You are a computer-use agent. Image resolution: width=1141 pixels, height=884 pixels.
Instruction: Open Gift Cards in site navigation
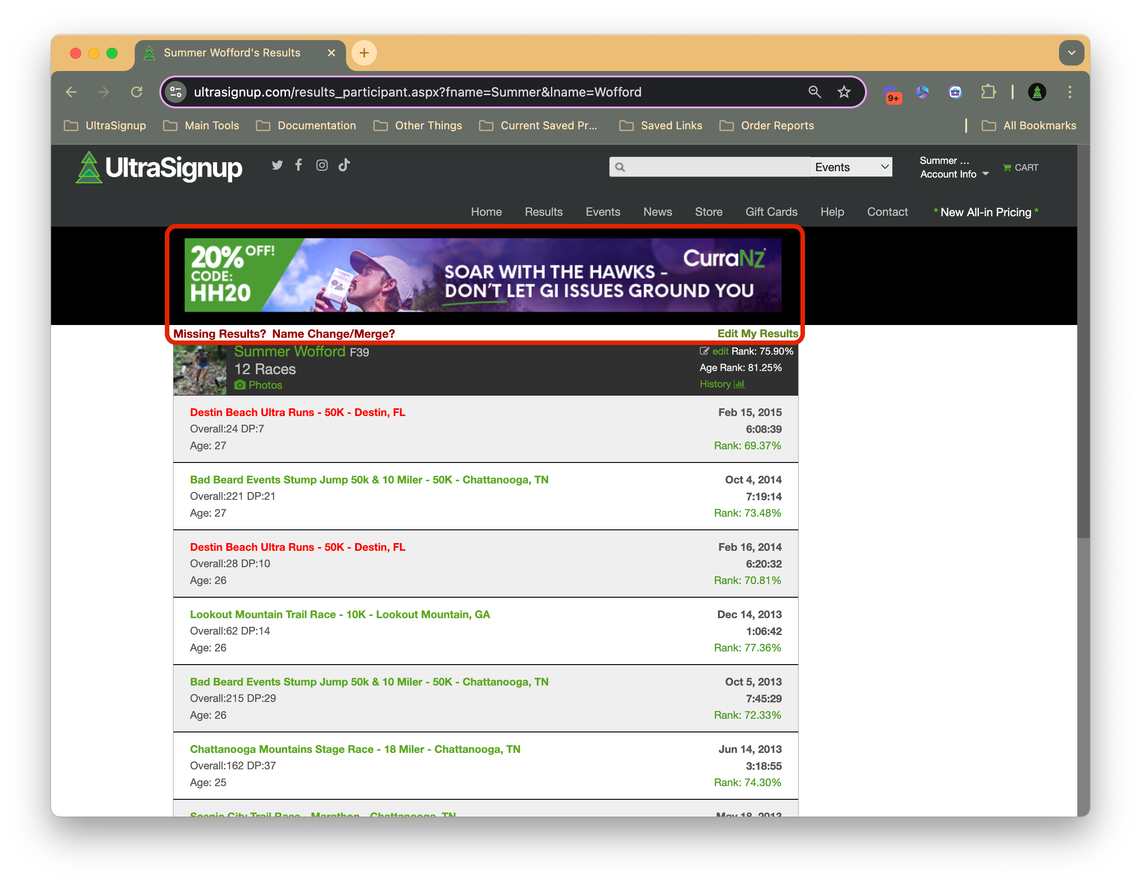coord(771,212)
